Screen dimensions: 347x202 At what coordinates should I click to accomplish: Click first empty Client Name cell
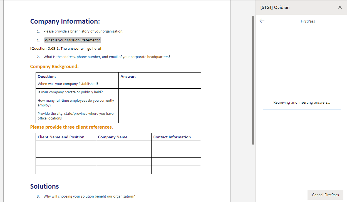click(x=66, y=145)
